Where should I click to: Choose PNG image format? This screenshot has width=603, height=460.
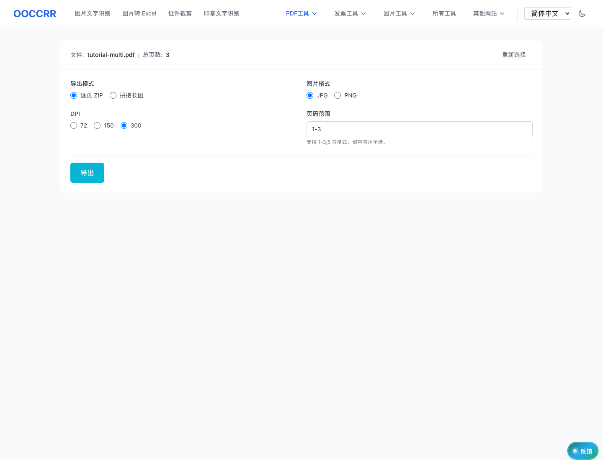point(338,95)
